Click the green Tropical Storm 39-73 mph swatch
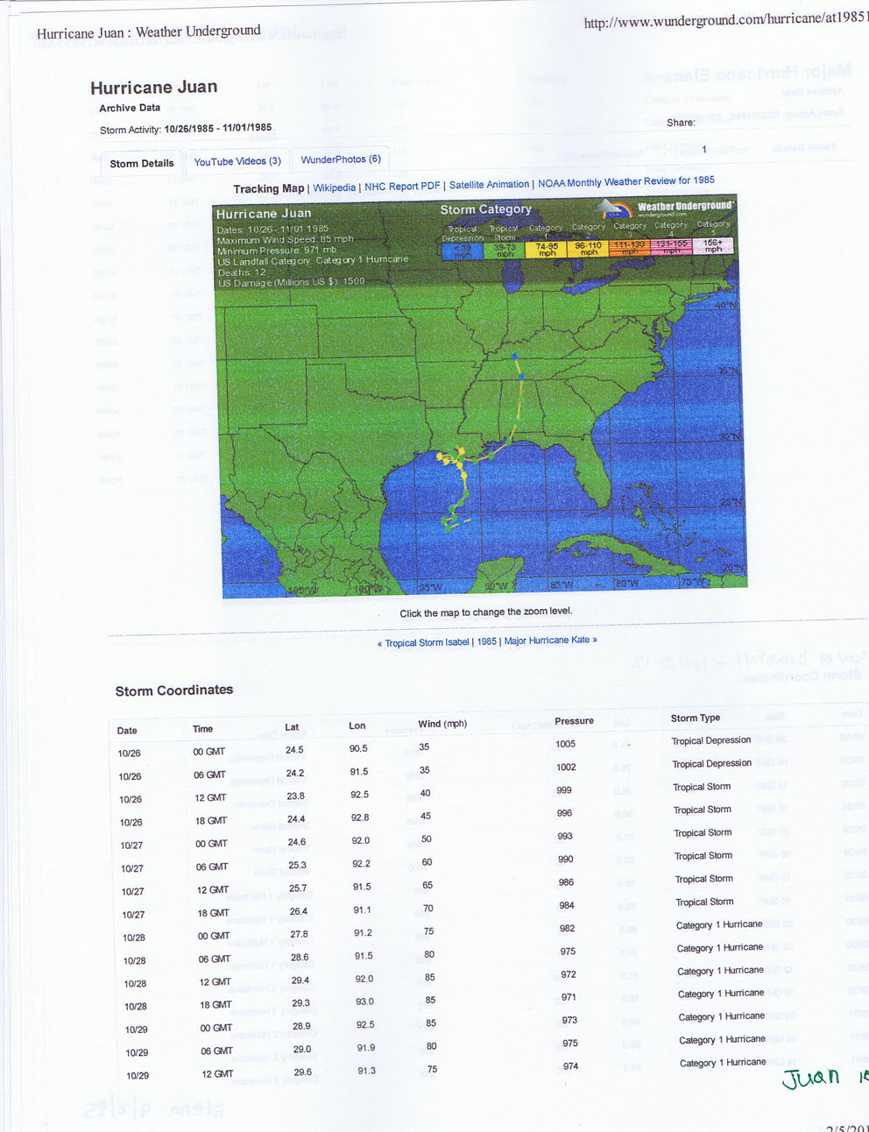Screen dimensions: 869x1132 [x=505, y=250]
